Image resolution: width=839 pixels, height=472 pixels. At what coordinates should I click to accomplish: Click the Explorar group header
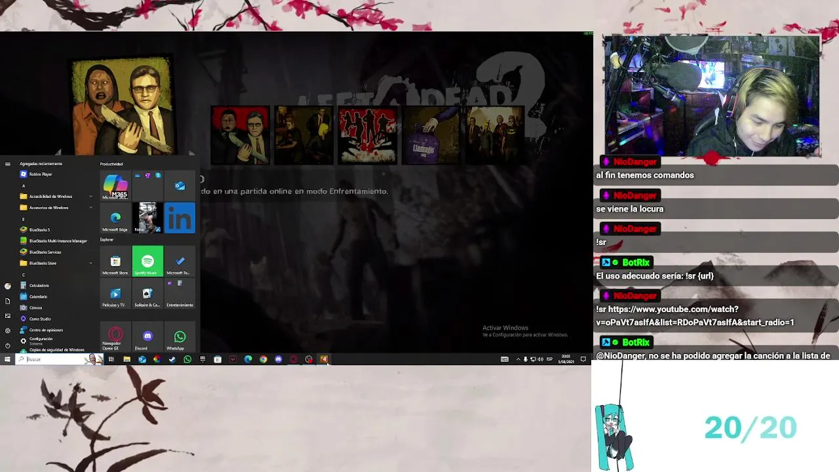[x=107, y=240]
